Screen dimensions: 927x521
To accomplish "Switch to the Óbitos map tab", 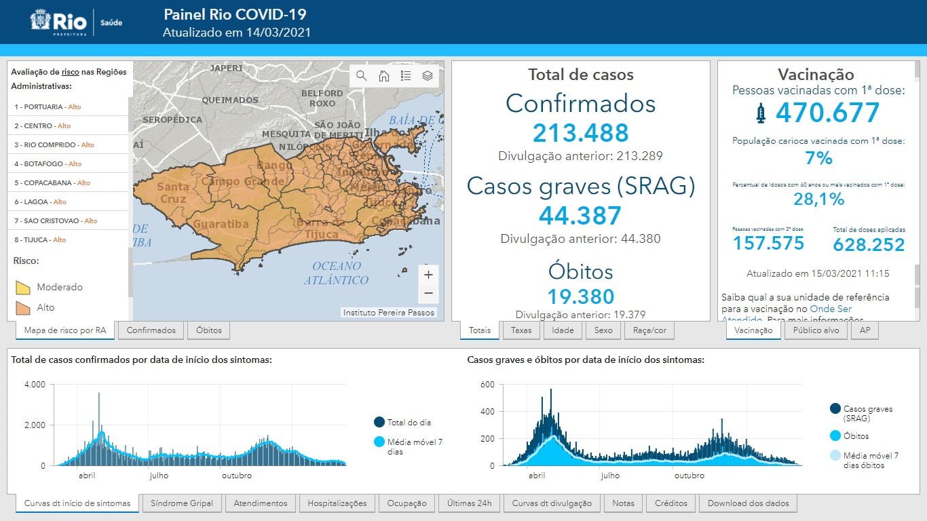I will [209, 330].
